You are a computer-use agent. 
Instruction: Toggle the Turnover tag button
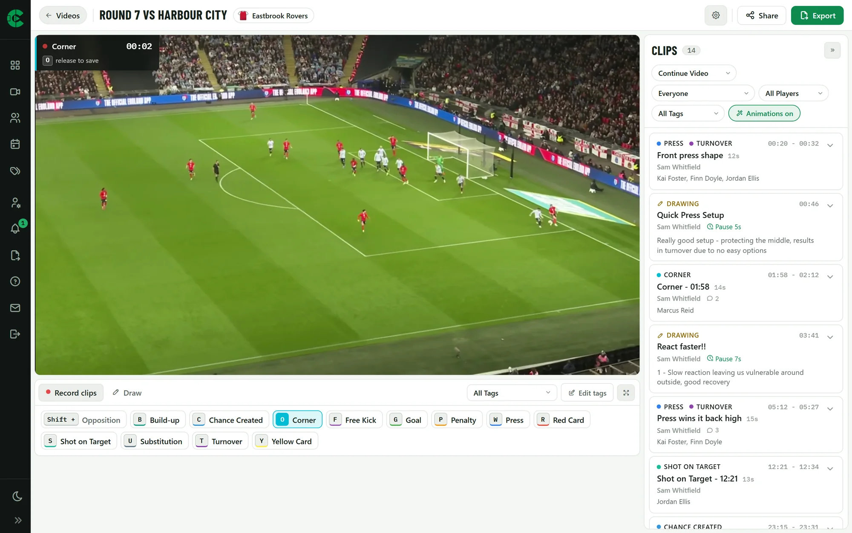pos(220,441)
